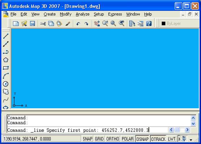This screenshot has width=201, height=144.
Task: Toggle SNAP mode in status bar
Action: [88, 139]
